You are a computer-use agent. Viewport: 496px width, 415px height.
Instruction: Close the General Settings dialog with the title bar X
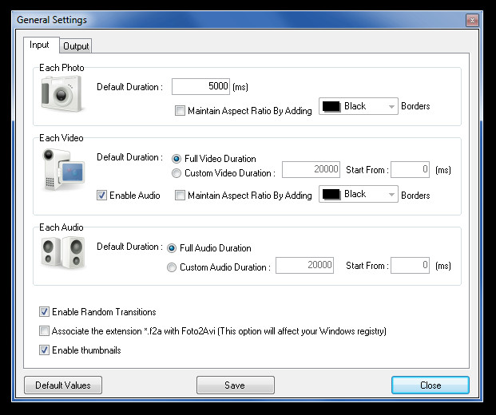point(472,21)
